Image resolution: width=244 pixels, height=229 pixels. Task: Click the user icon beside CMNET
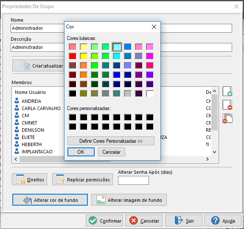tap(17, 122)
